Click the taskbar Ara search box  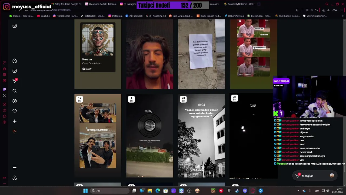tap(109, 191)
